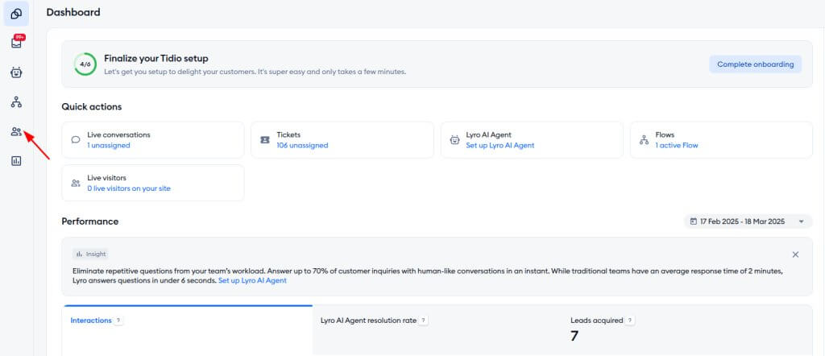Open the Flows sidebar icon

pyautogui.click(x=16, y=102)
